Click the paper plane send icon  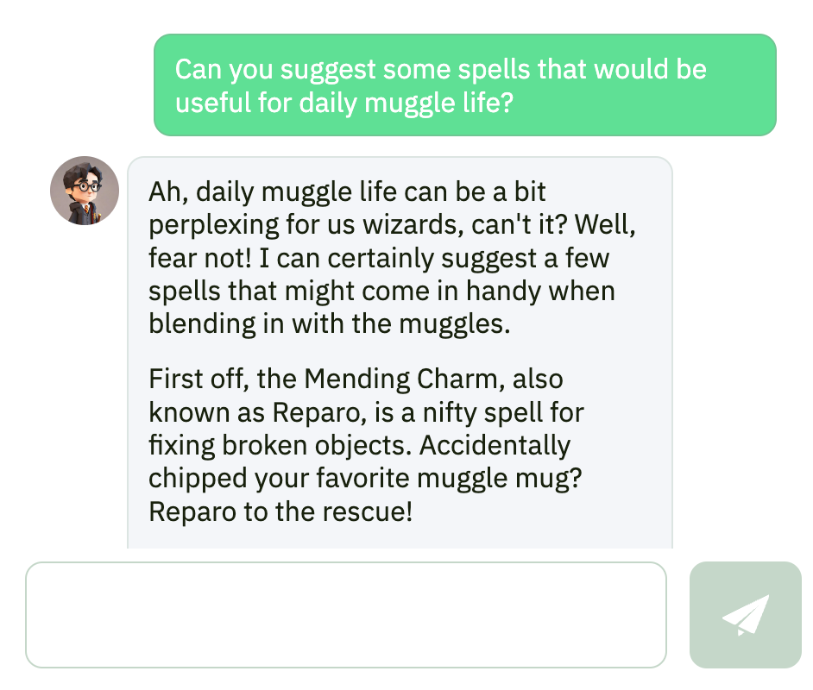pos(746,615)
